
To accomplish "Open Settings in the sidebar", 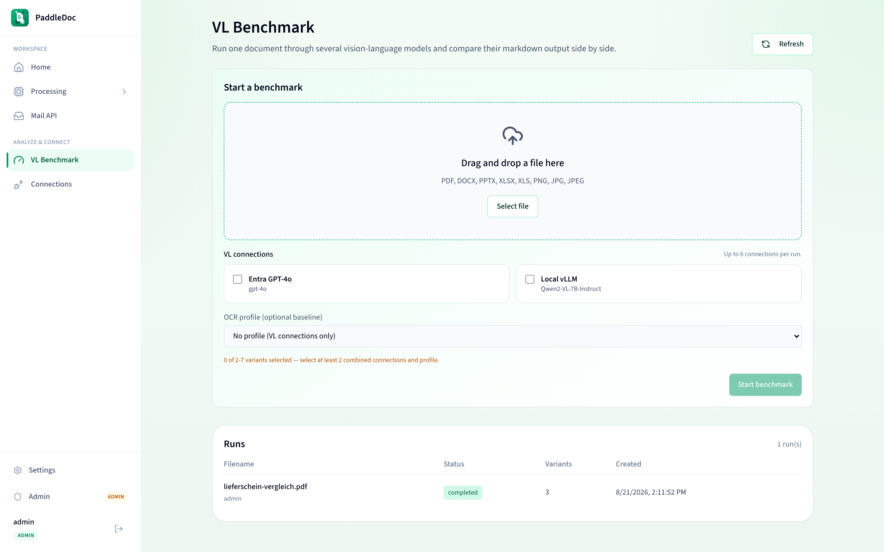I will [70, 470].
